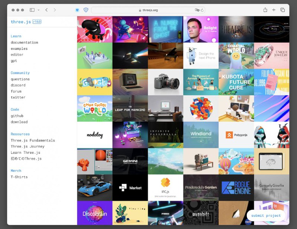Open the IFC.js thumbnail

click(166, 188)
